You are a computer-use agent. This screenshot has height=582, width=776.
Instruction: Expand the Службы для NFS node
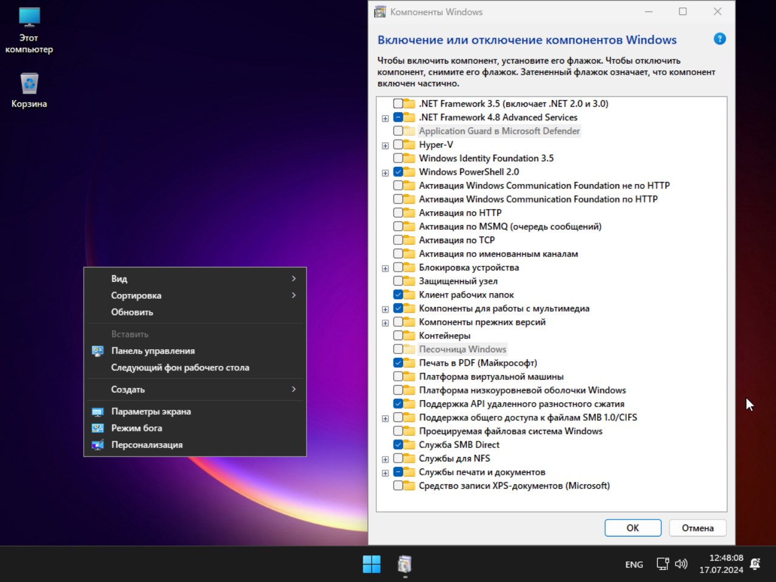click(x=385, y=459)
